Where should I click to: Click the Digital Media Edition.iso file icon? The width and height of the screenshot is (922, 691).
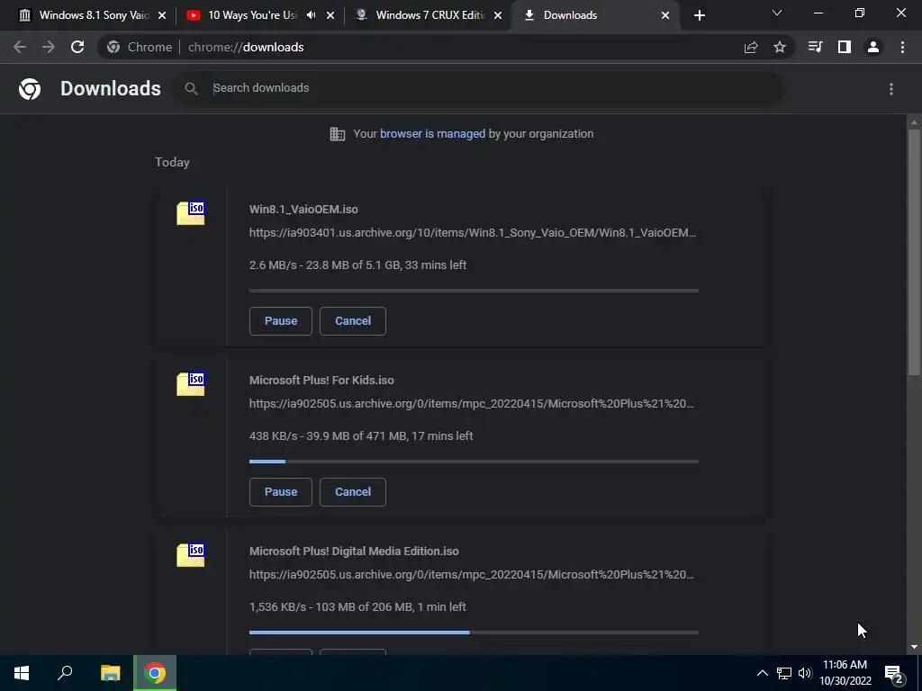(x=191, y=555)
